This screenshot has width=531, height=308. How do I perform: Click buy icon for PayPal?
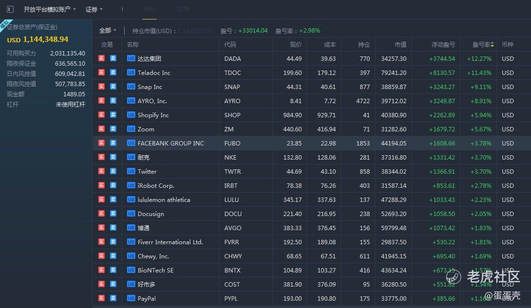coord(102,298)
